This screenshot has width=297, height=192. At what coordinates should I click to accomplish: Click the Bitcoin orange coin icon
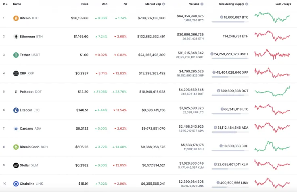16,18
